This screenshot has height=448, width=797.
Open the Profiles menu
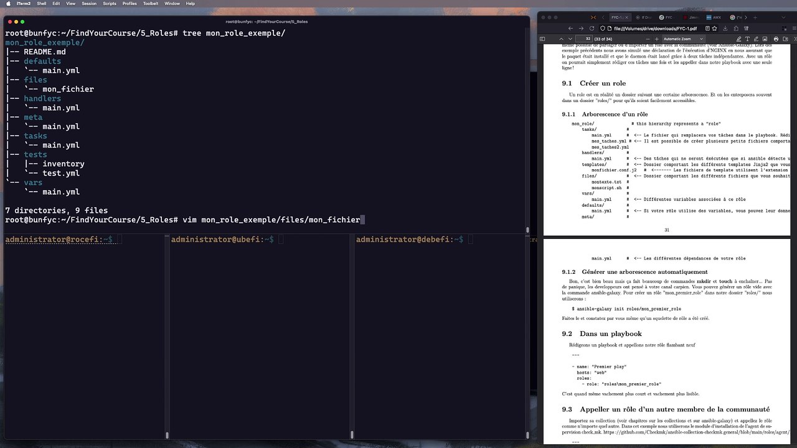coord(130,3)
